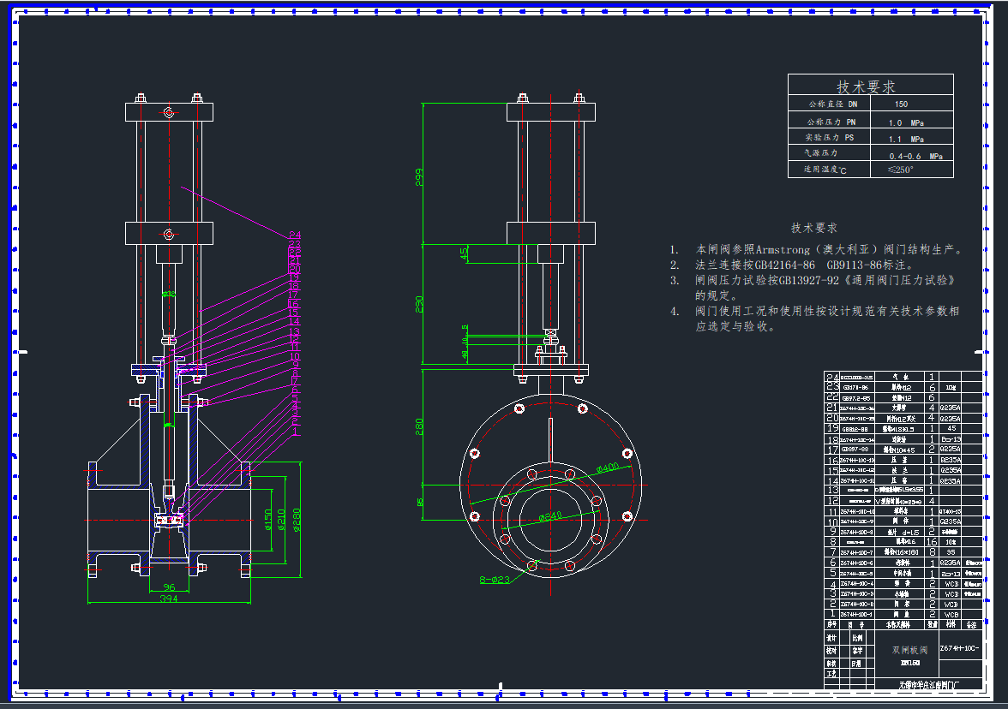Viewport: 1008px width, 709px height.
Task: Click the 290 height dimension in side view
Action: pos(419,305)
